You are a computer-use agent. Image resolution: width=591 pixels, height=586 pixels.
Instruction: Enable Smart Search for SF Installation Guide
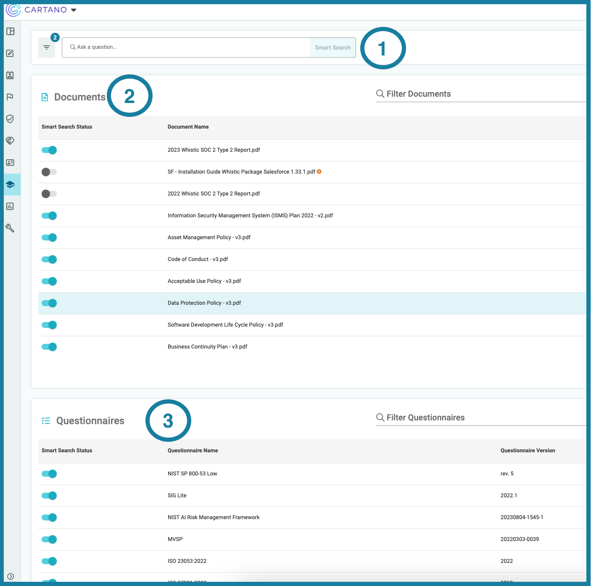49,172
